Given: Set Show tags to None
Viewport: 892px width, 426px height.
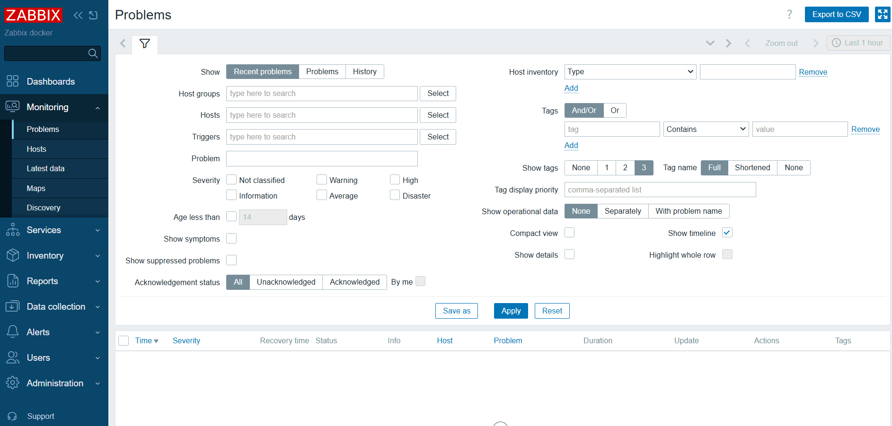Looking at the screenshot, I should pos(581,167).
